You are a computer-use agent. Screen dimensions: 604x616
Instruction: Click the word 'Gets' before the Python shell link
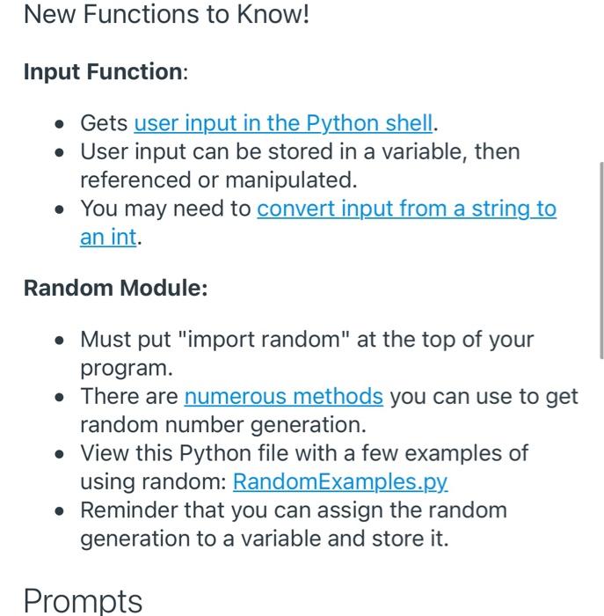tap(104, 123)
